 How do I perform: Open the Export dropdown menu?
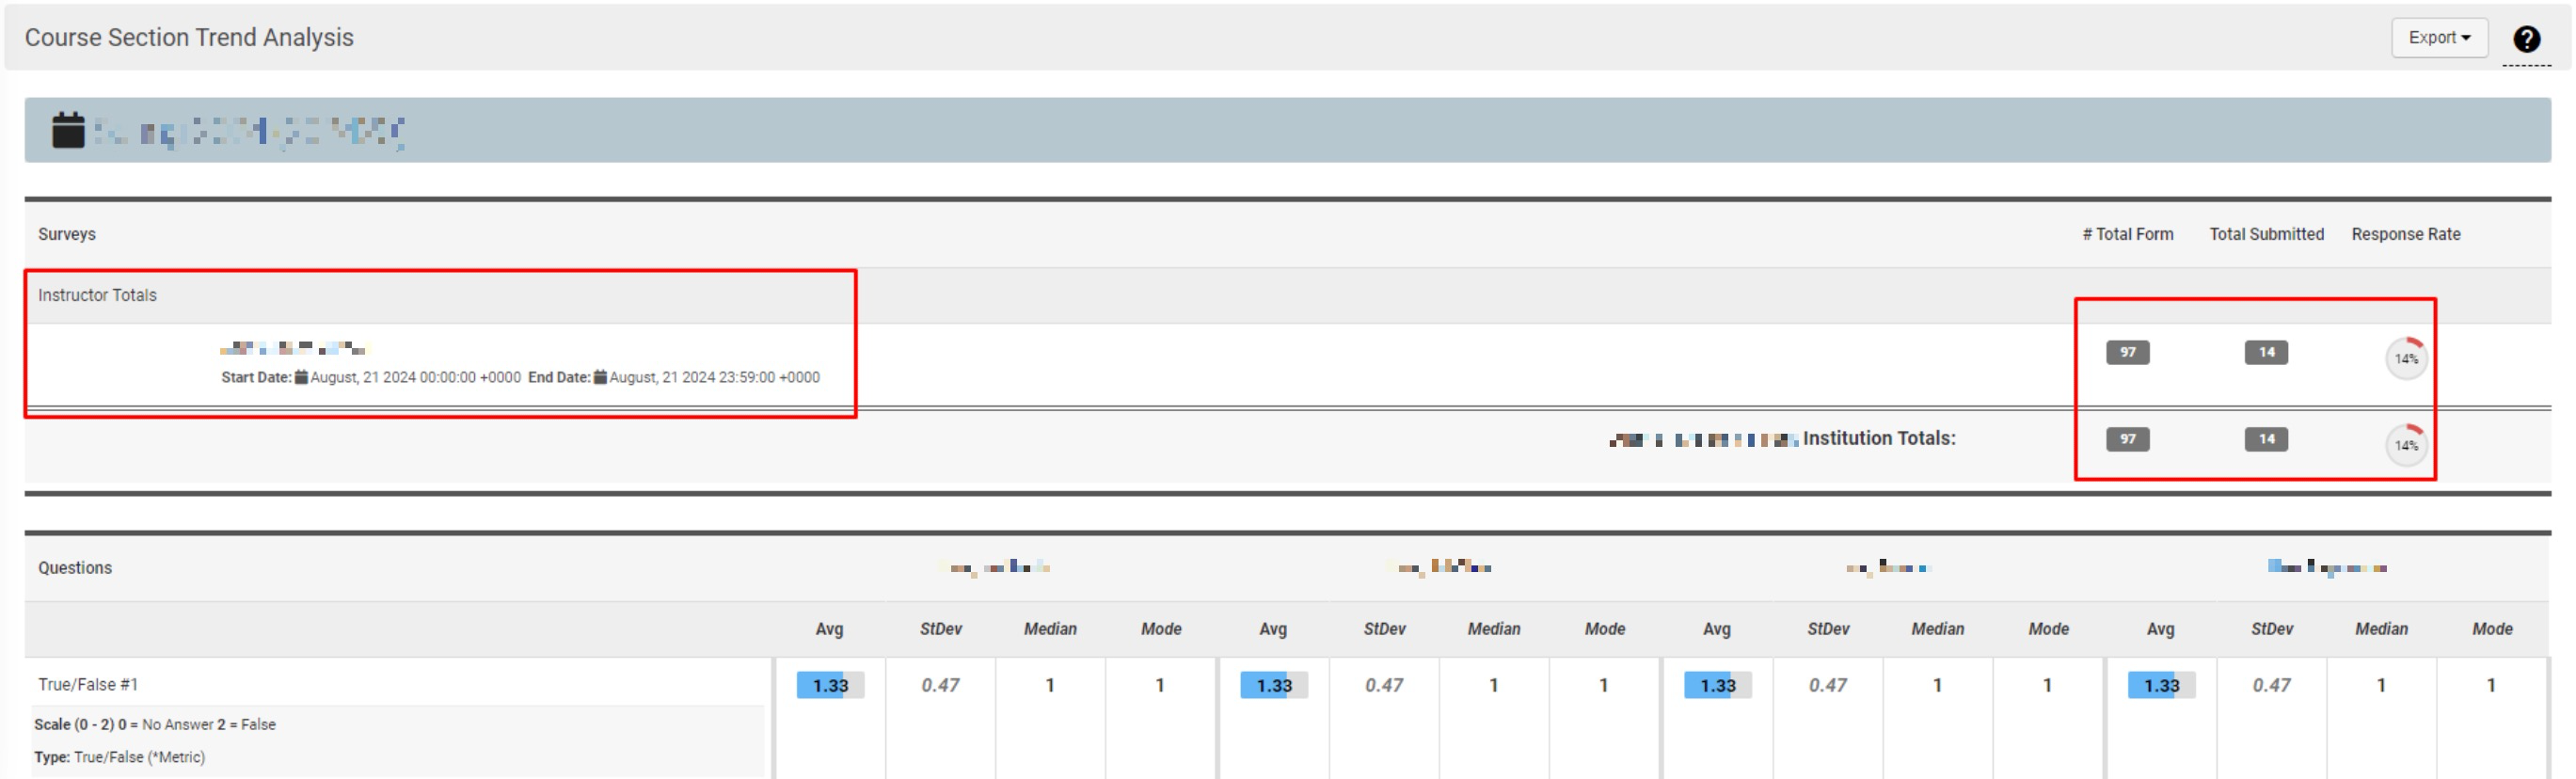pos(2438,38)
